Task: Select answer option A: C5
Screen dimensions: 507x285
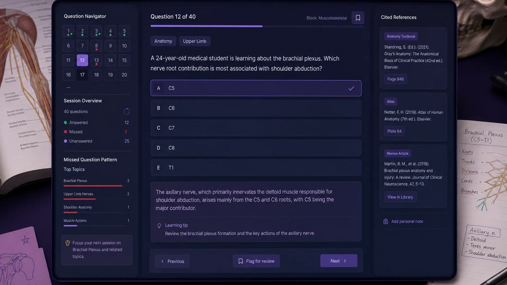Action: pos(256,88)
